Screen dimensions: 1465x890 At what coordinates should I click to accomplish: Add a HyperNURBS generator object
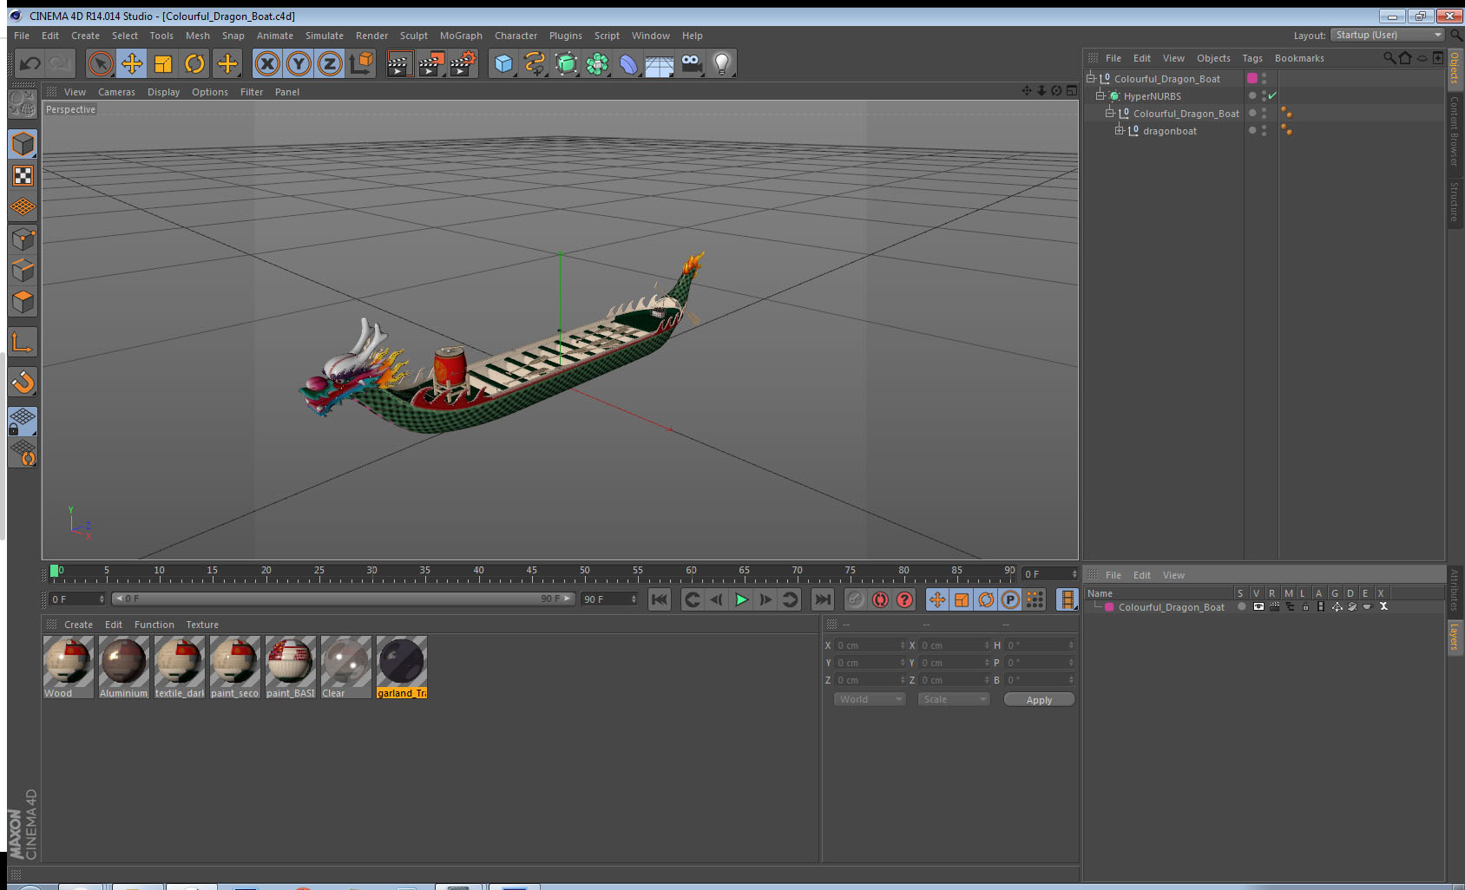click(x=566, y=63)
